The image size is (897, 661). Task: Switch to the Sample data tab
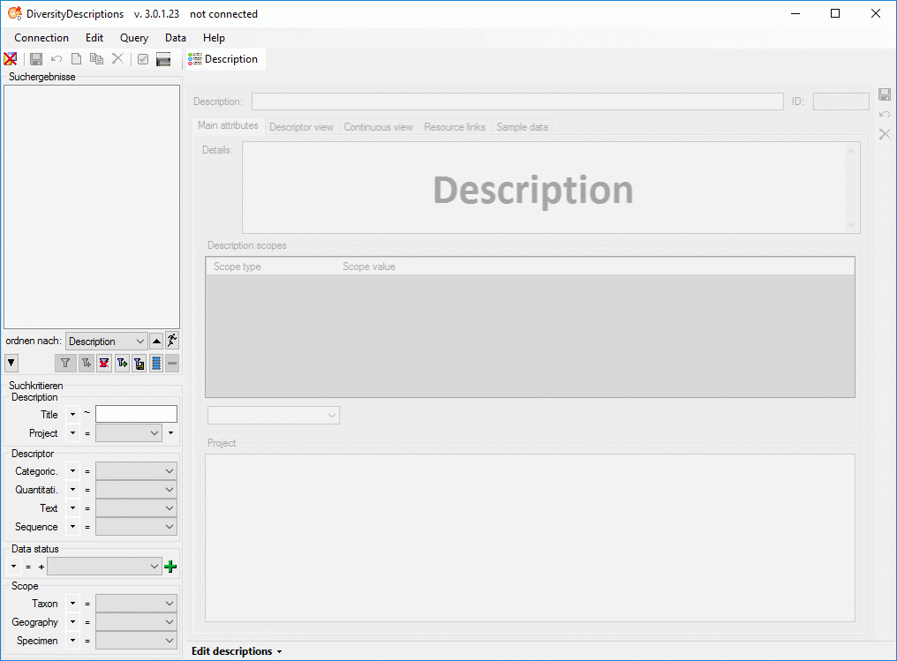[523, 127]
